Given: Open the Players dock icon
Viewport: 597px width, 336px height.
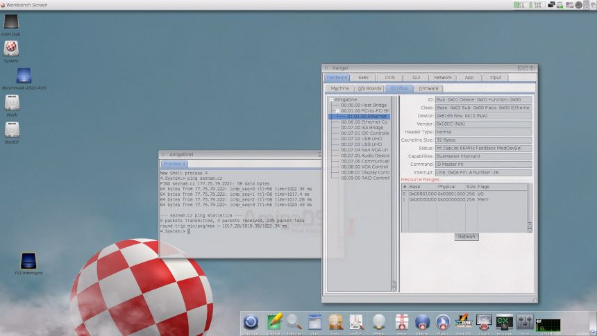Looking at the screenshot, I should (442, 322).
